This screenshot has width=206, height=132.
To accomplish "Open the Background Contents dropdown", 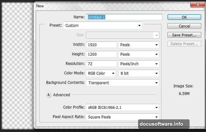I will coord(123,83).
